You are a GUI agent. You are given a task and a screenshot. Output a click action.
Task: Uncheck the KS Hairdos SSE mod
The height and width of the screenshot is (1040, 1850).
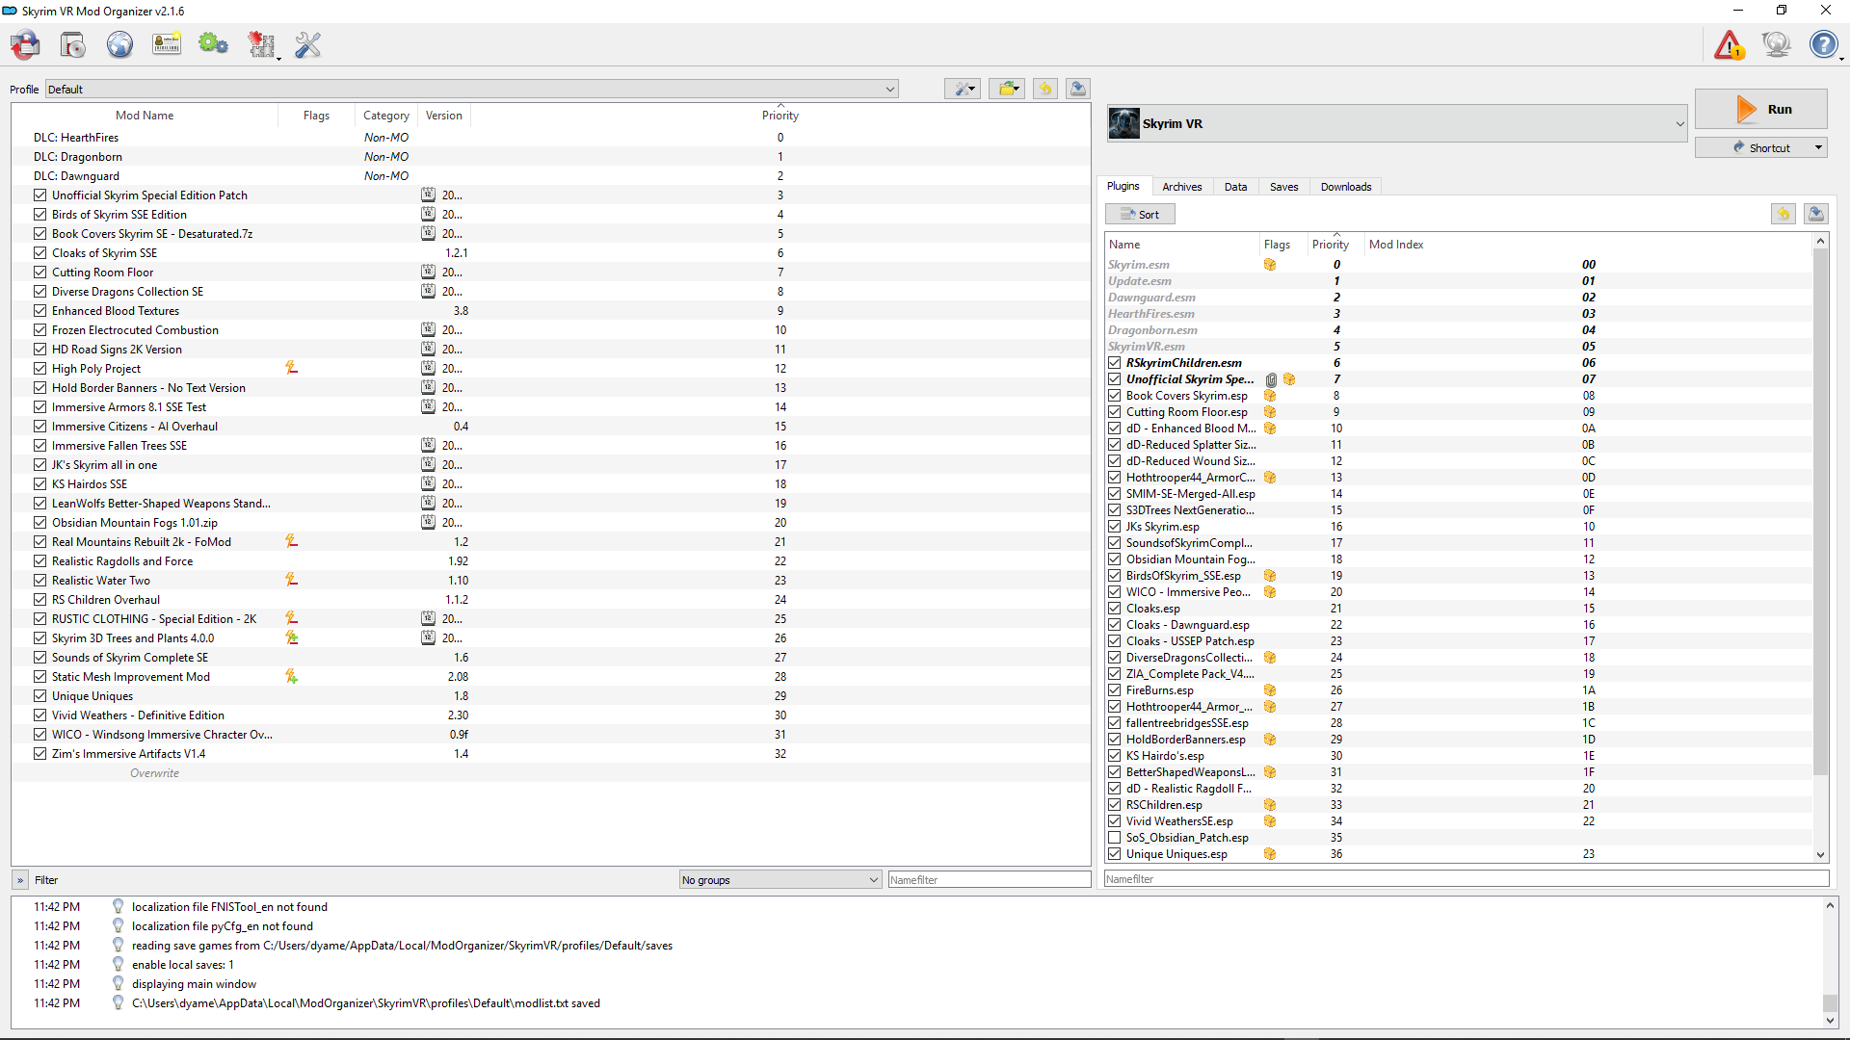coord(40,483)
